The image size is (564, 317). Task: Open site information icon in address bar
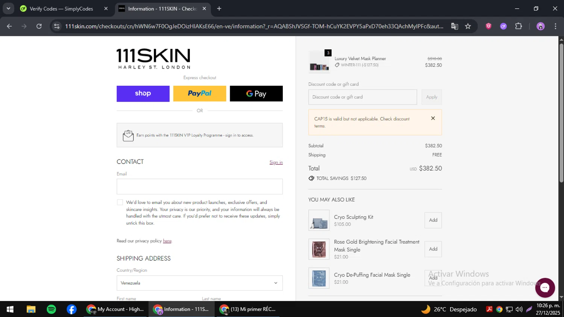tap(57, 26)
